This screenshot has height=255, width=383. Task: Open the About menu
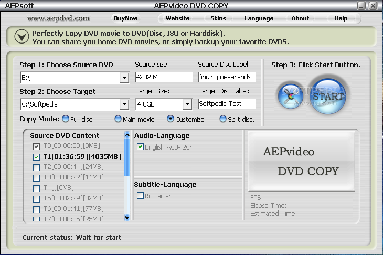tap(300, 18)
